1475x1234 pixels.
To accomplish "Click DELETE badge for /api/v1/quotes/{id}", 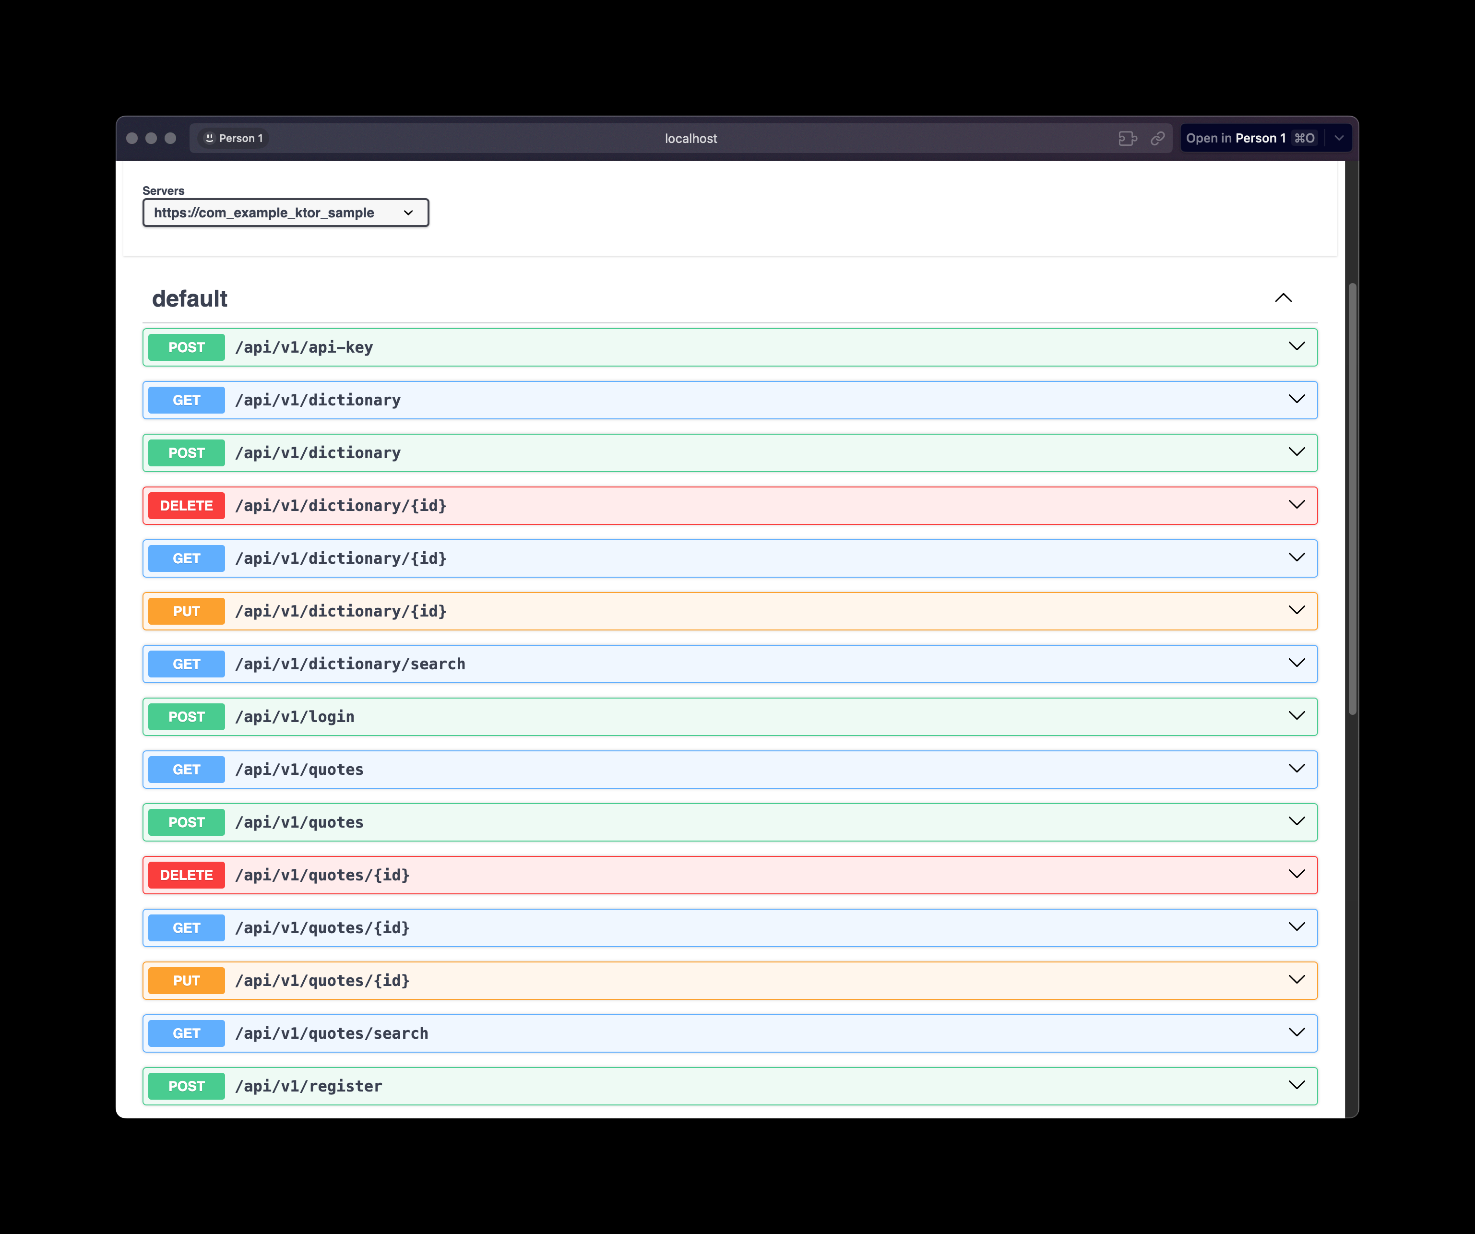I will (x=186, y=875).
